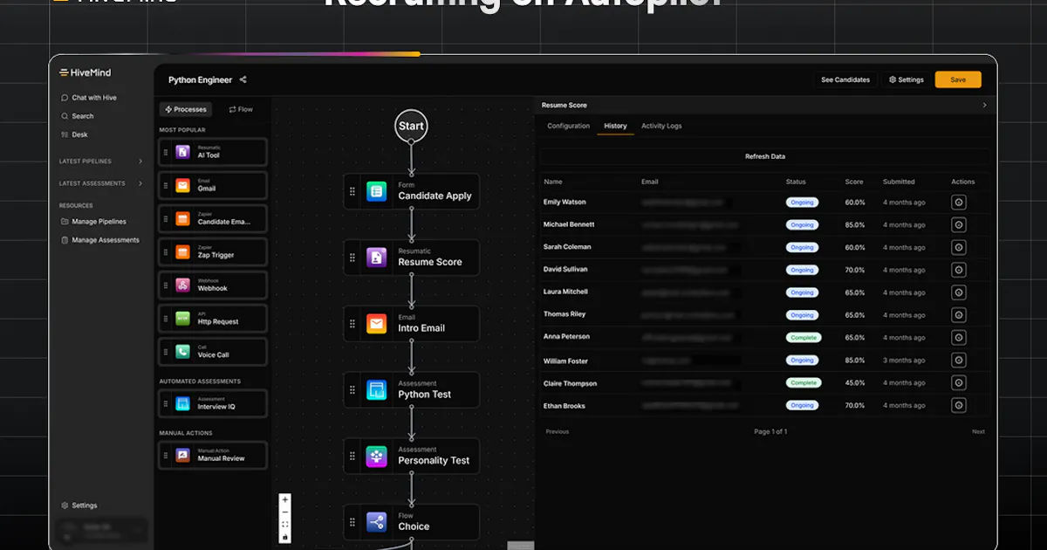Switch to Activity Logs tab
The height and width of the screenshot is (550, 1047).
pos(661,126)
